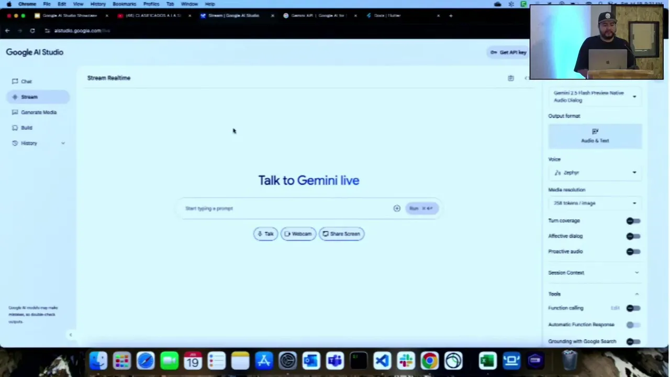Open the Chrome menu in the menu bar
The height and width of the screenshot is (377, 670).
(x=27, y=4)
